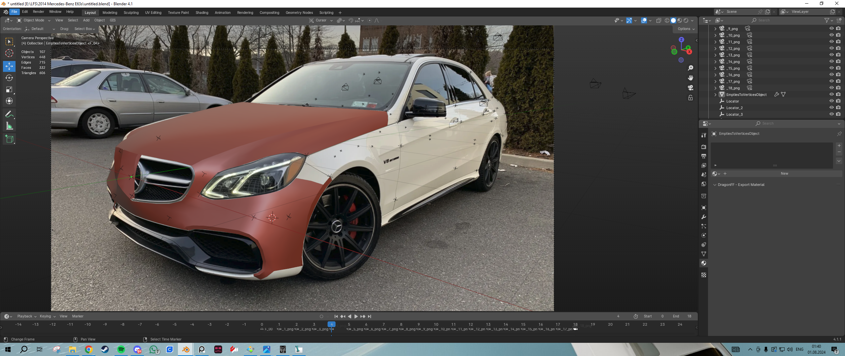Expand the _12_png outliner item
845x356 pixels.
tap(715, 48)
